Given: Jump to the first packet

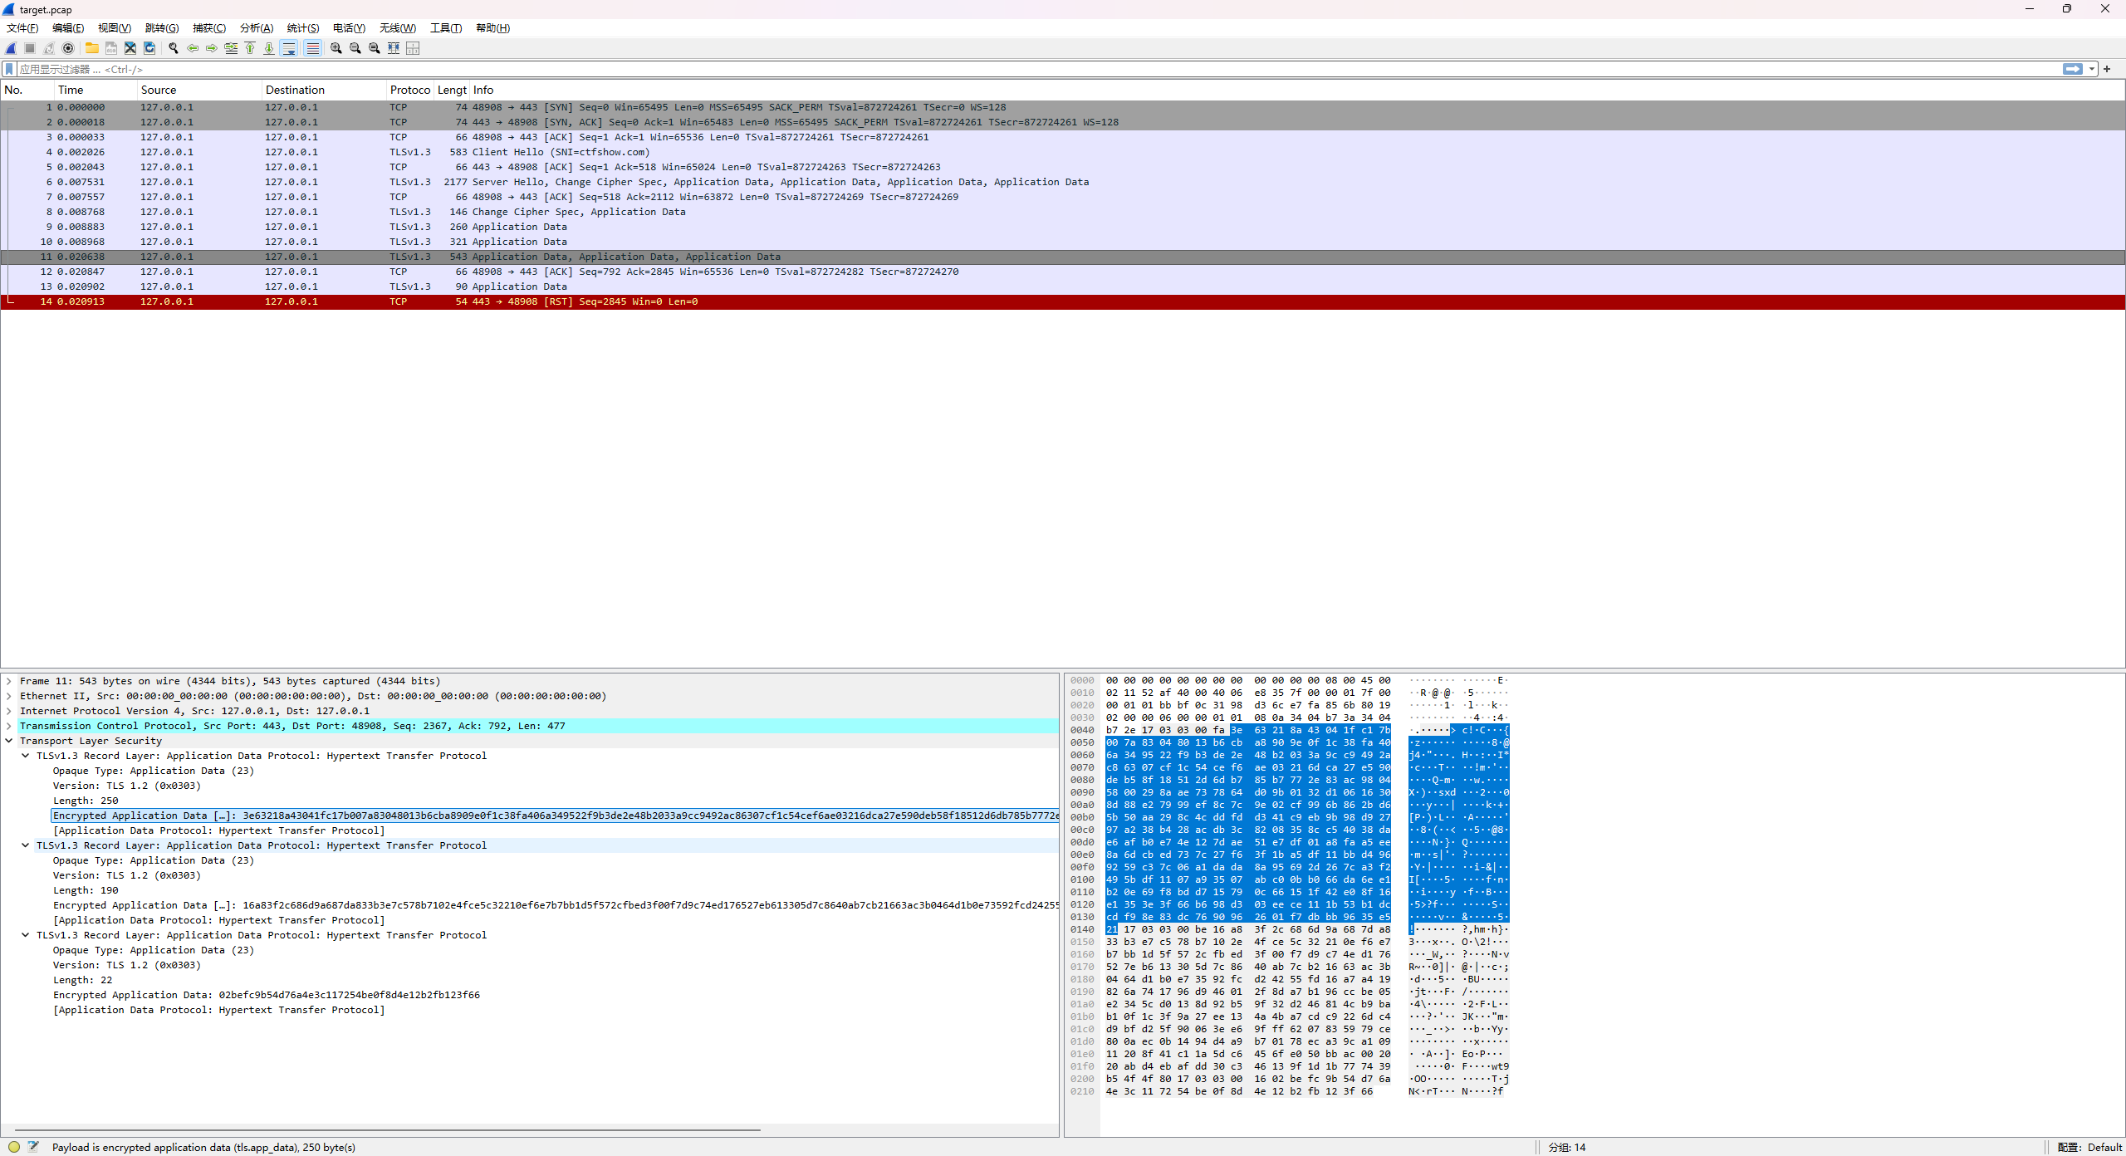Looking at the screenshot, I should click(250, 48).
